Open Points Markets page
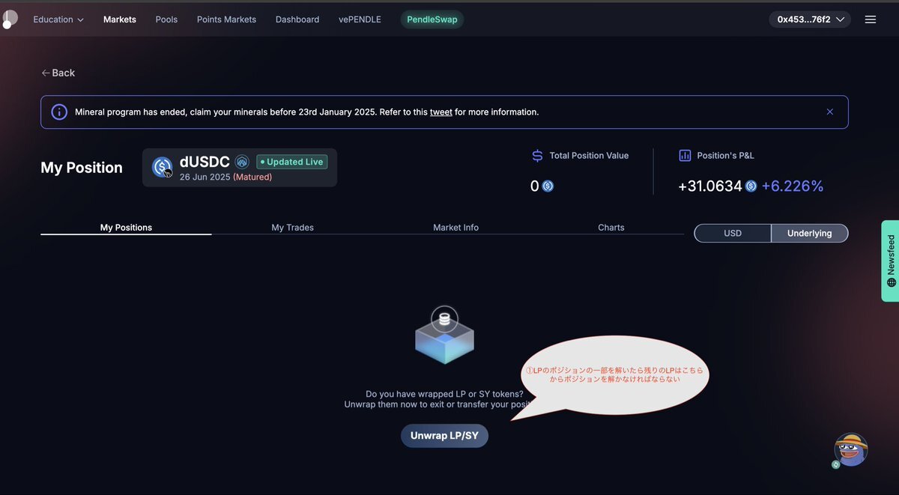The width and height of the screenshot is (899, 495). click(226, 19)
